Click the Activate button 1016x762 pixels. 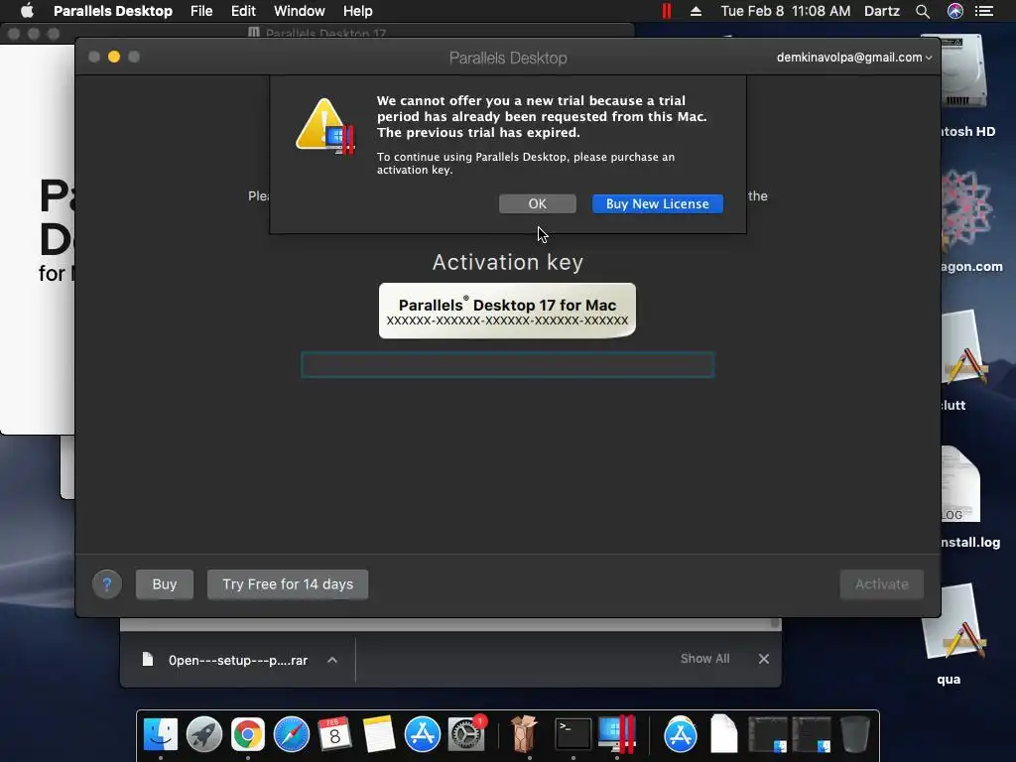(882, 584)
